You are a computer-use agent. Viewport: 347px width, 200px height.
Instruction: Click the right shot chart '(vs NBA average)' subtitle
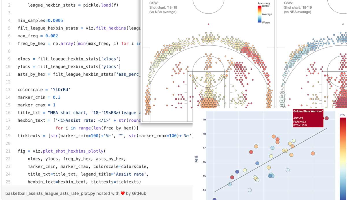click(298, 12)
